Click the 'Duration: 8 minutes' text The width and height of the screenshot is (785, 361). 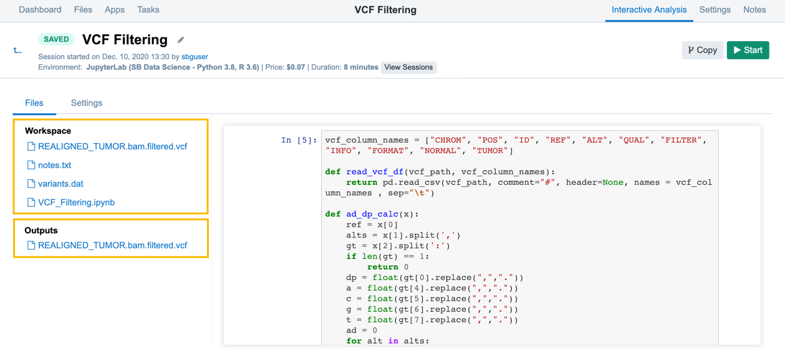[x=345, y=67]
